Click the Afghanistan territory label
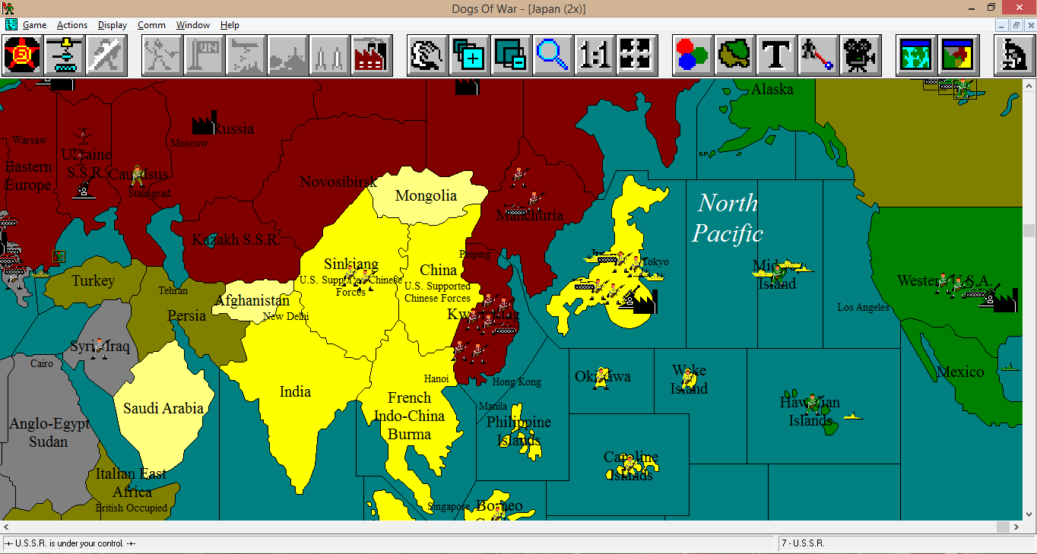1037x554 pixels. 252,301
